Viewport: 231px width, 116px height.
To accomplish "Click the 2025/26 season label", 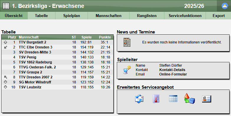I will click(x=194, y=6).
